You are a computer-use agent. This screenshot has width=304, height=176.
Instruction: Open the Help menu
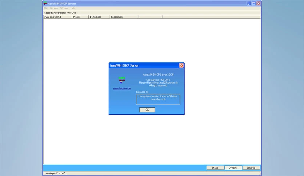click(73, 8)
